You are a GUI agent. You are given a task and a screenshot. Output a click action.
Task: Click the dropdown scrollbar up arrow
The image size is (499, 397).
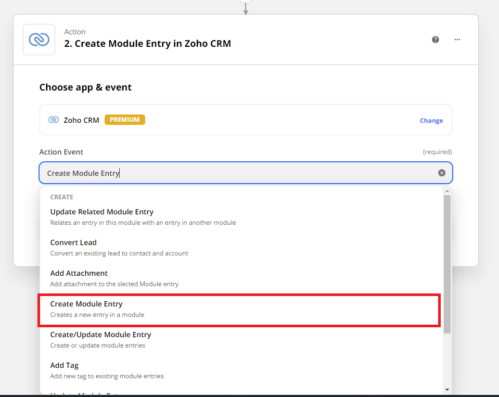click(x=447, y=191)
